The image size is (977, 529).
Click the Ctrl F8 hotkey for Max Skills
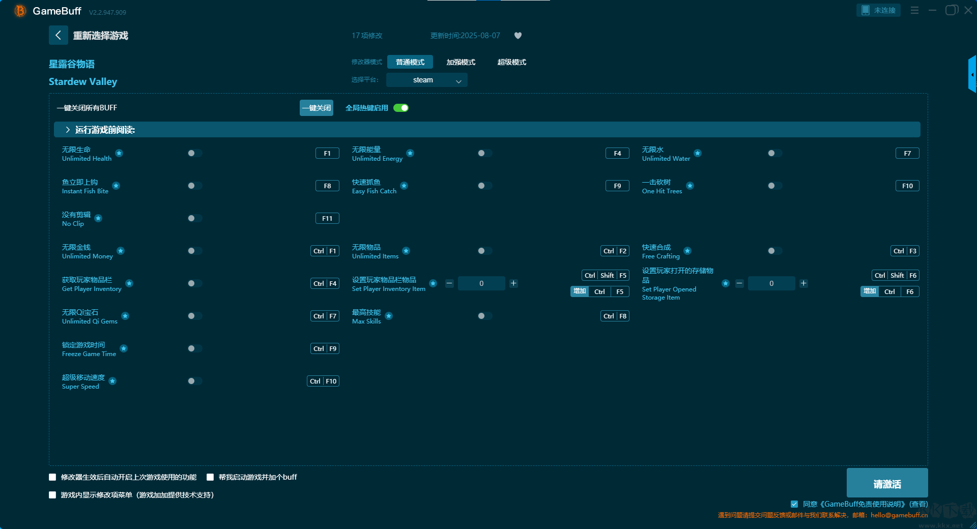tap(615, 316)
